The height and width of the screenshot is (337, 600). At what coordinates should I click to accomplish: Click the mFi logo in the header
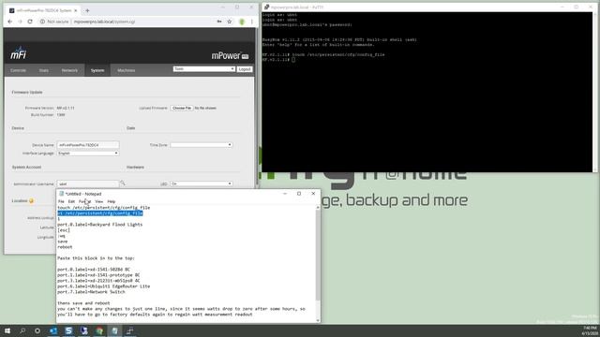[18, 53]
